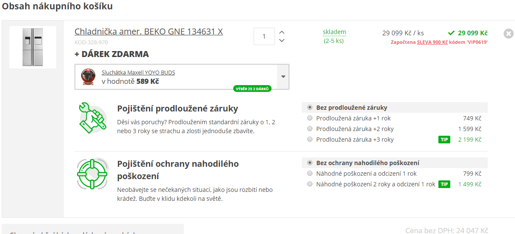
Task: Remove the BEKO fridge from the cart
Action: (508, 34)
